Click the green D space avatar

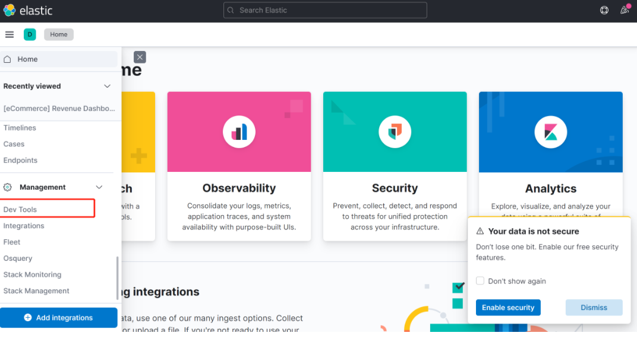pos(30,34)
